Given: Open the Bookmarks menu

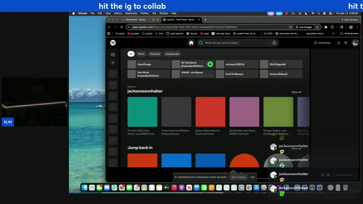Looking at the screenshot, I should point(131,13).
